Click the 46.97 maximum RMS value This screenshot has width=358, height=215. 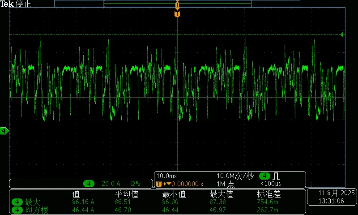(x=218, y=210)
